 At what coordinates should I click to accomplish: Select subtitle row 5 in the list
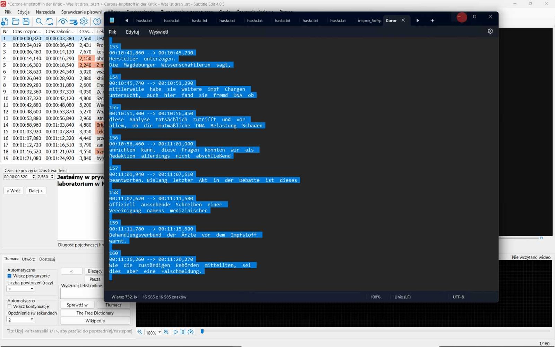click(53, 65)
